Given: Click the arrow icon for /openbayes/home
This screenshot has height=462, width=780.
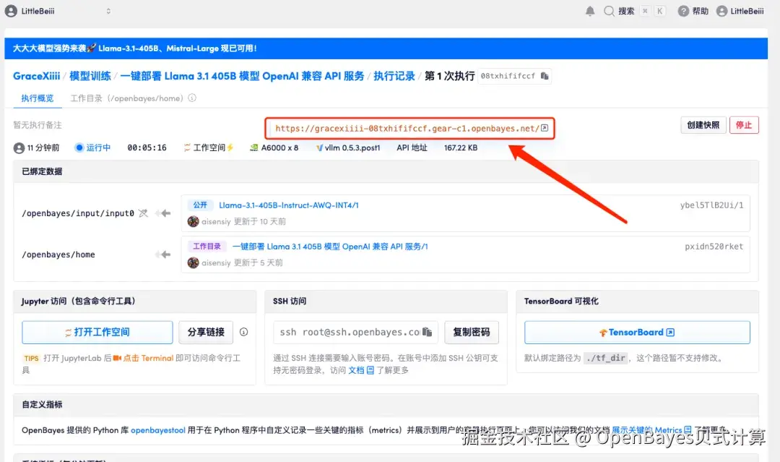Looking at the screenshot, I should [163, 254].
